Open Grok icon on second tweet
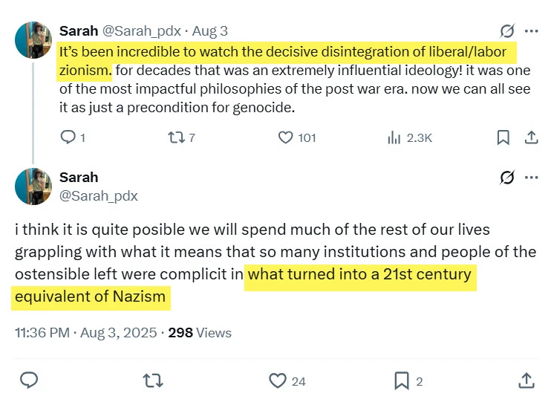This screenshot has width=554, height=402. [x=507, y=178]
